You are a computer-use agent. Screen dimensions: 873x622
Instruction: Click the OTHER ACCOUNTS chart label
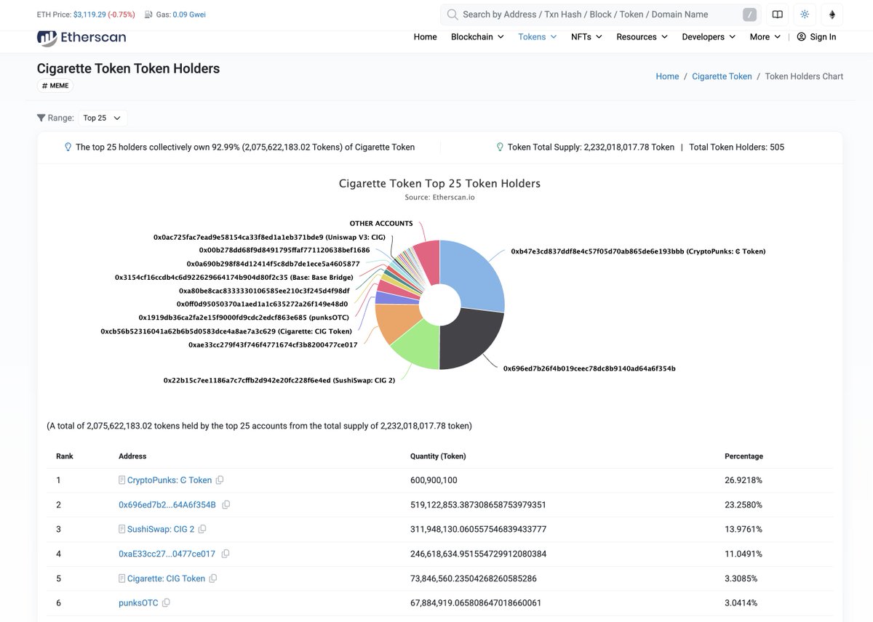[381, 224]
